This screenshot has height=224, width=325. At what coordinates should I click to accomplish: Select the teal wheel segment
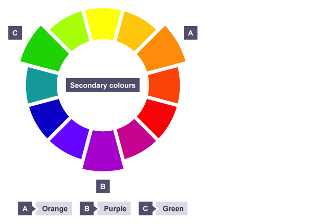click(42, 85)
